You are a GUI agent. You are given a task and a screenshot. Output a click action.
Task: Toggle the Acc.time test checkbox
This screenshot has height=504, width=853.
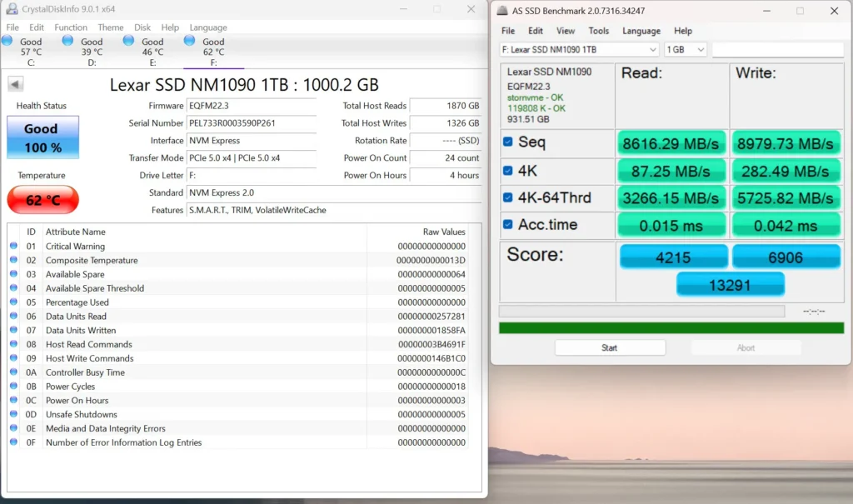click(x=507, y=224)
